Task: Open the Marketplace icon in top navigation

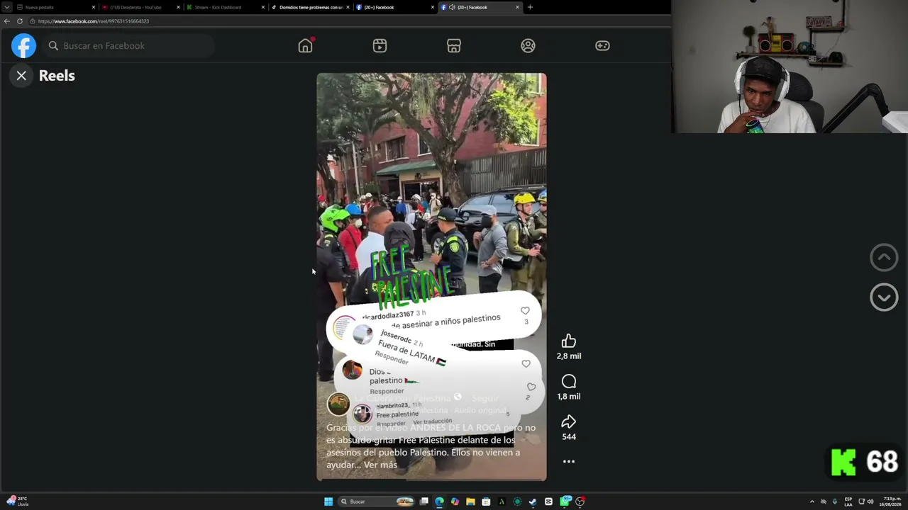Action: [x=454, y=46]
